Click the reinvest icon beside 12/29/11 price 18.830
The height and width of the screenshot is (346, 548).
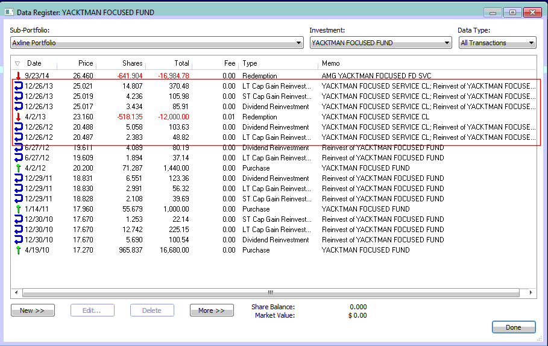19,189
